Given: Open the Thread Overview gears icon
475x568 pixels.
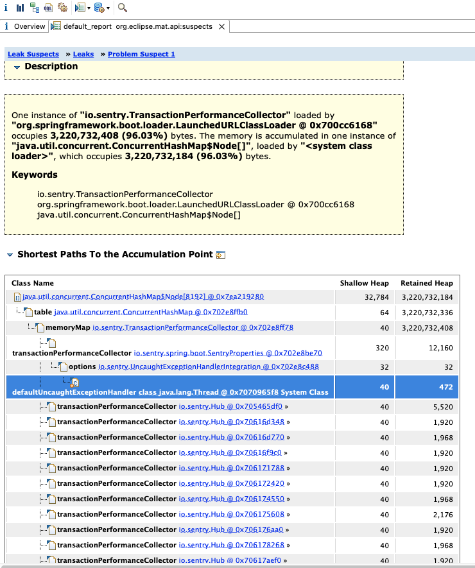Looking at the screenshot, I should (x=63, y=8).
